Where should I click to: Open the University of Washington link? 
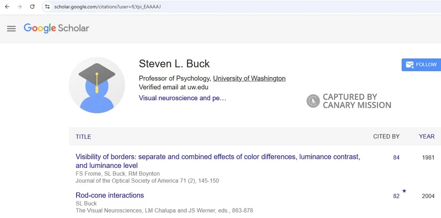[x=249, y=78]
